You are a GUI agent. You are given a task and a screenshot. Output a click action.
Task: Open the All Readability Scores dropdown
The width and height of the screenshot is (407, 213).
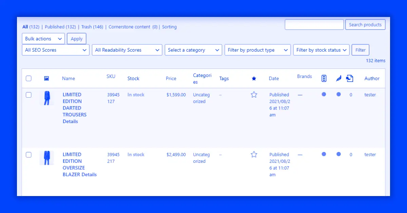click(127, 50)
